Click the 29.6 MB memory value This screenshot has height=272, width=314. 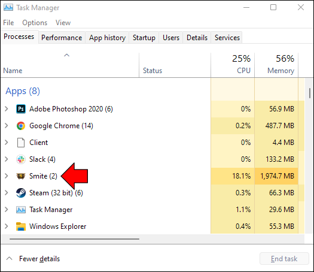282,210
